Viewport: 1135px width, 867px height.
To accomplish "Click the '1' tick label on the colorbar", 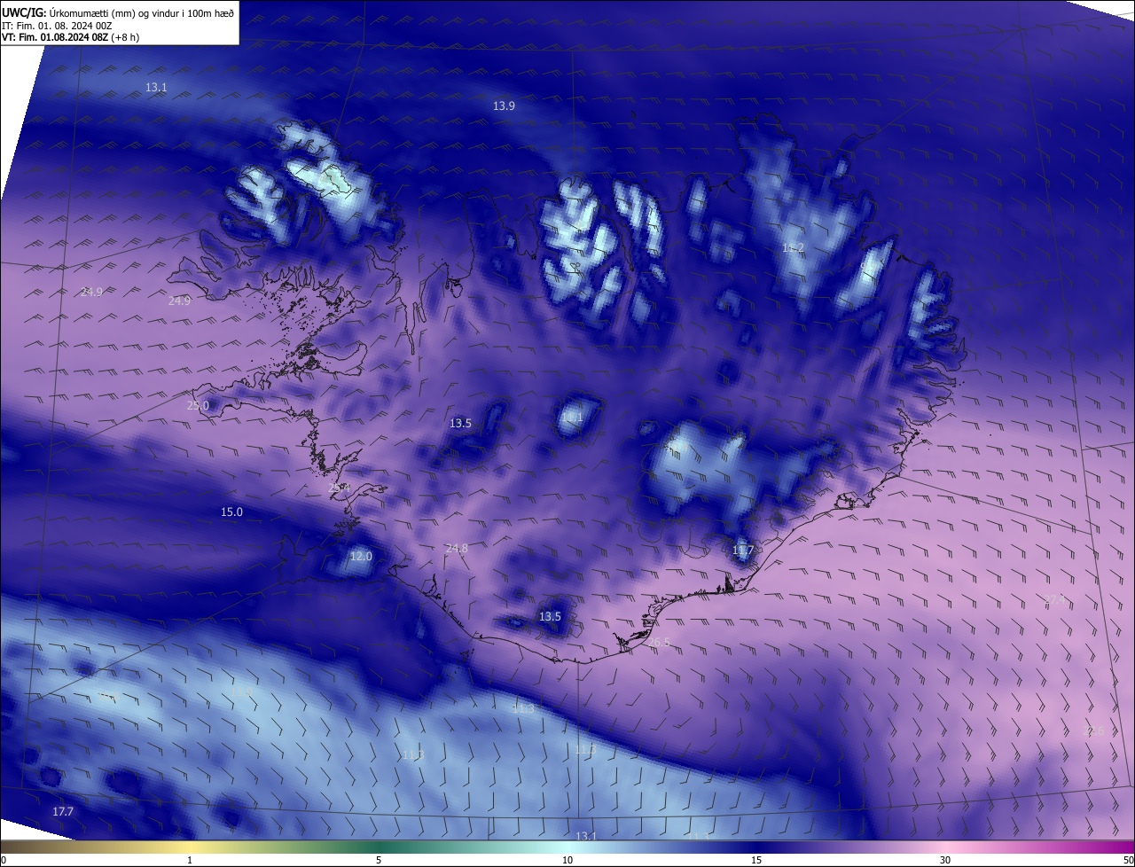I will pos(190,860).
